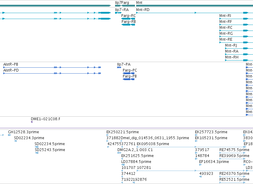Select the EK105231.5prime EST label

211,138
